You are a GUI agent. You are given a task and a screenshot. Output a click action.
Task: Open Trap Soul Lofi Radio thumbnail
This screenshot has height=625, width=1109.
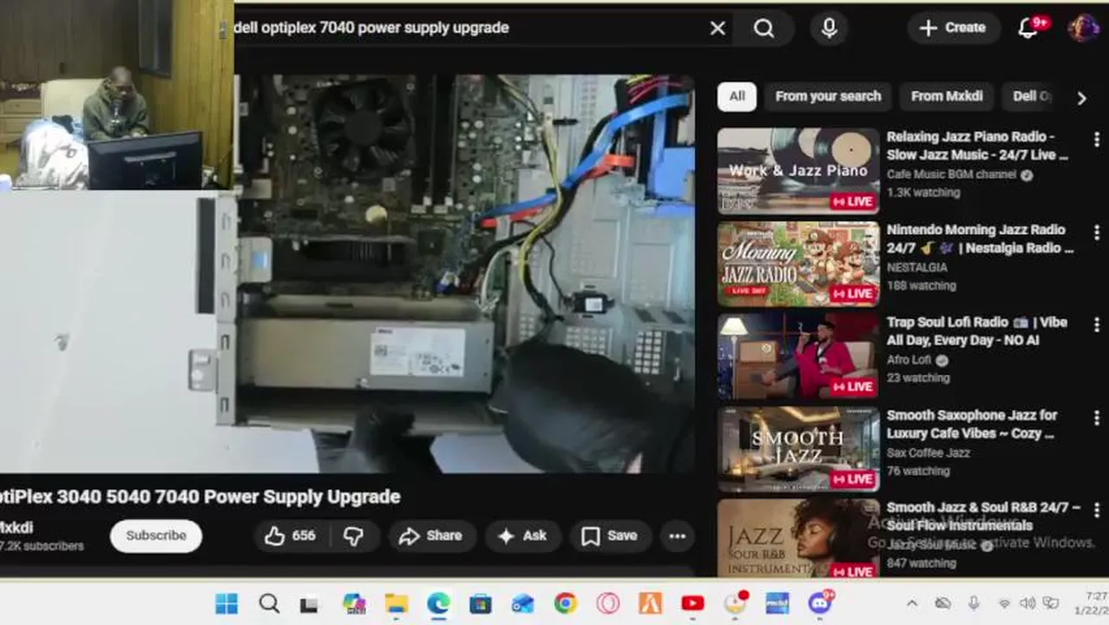798,356
